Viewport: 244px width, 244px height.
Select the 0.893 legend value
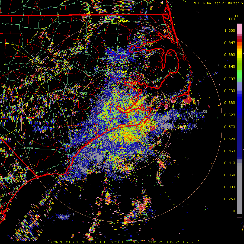[230, 54]
